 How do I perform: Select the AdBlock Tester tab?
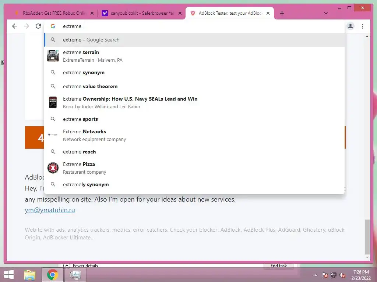tap(230, 13)
